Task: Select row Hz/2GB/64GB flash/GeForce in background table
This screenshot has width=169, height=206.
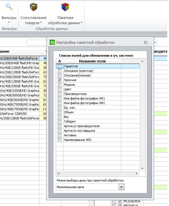Action: (x=23, y=58)
